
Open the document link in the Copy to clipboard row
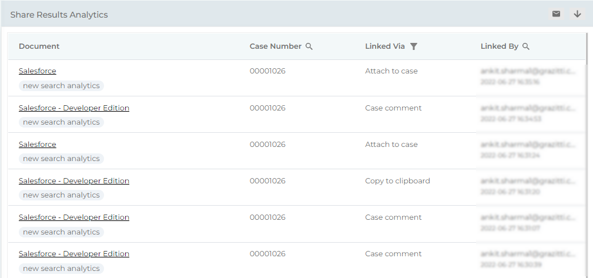[74, 181]
